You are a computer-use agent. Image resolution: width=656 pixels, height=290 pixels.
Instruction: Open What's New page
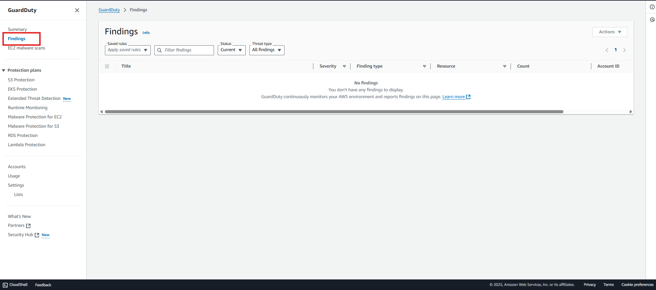[19, 217]
